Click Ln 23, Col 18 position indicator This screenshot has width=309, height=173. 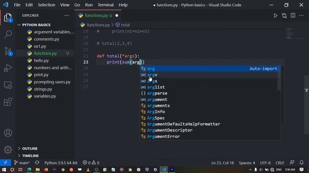point(223,163)
